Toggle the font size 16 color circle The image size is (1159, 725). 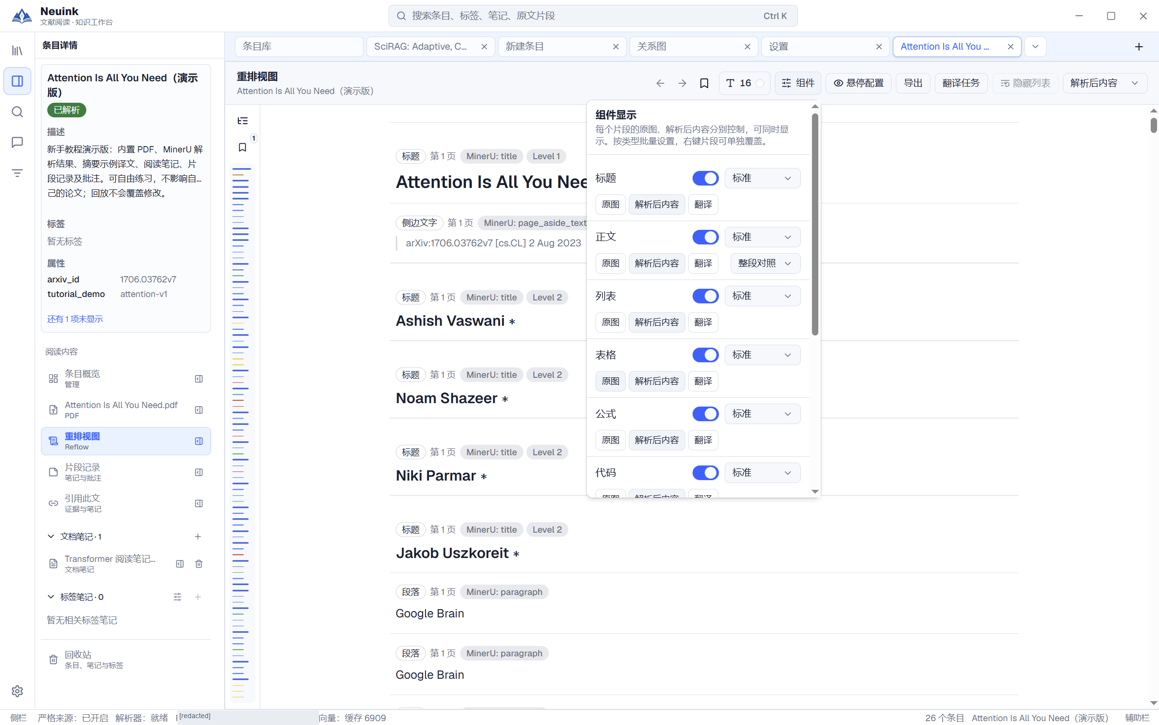coord(759,83)
